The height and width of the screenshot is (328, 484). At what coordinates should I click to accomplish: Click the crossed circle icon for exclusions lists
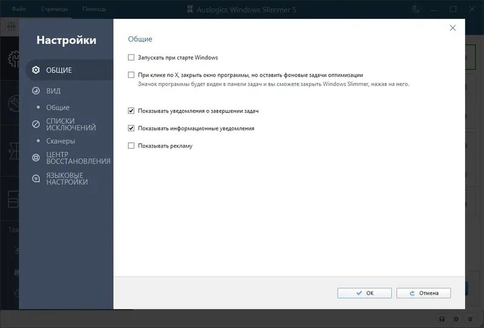coord(36,124)
